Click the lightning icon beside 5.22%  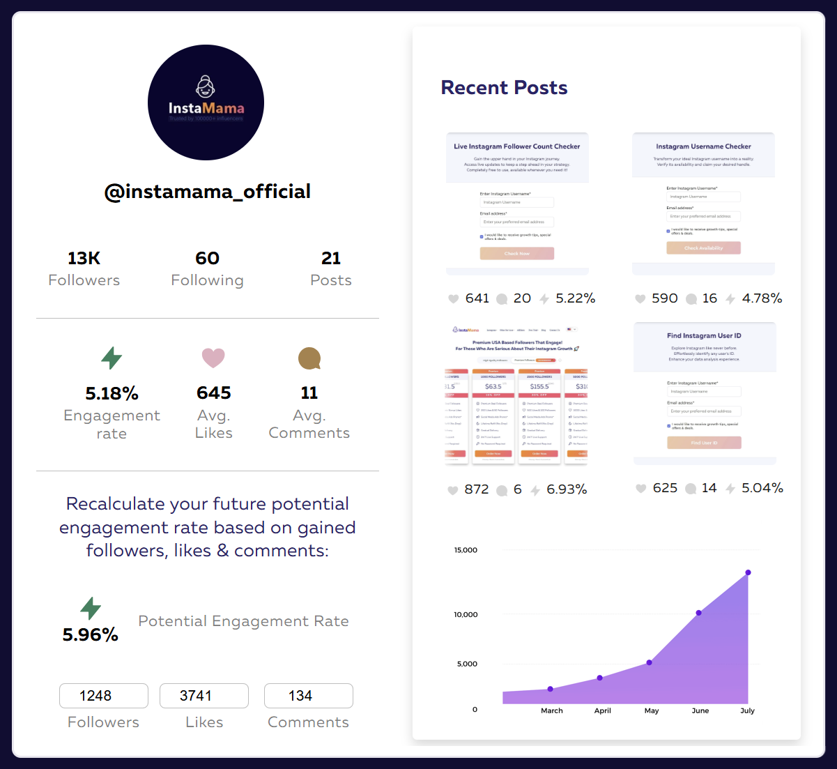point(544,298)
